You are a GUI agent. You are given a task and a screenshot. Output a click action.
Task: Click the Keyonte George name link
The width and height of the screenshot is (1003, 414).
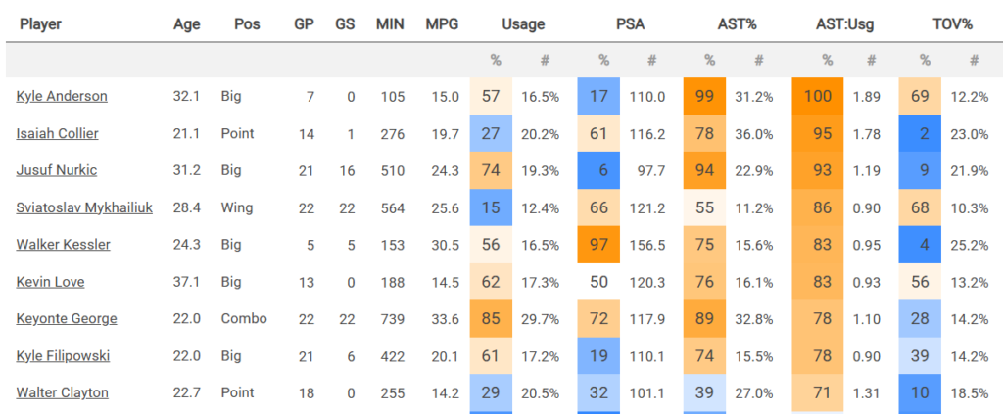pyautogui.click(x=67, y=319)
